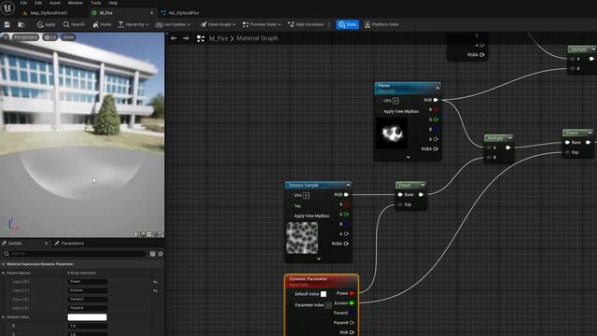
Task: Edit the Index 2 Param3 field
Action: tap(88, 299)
